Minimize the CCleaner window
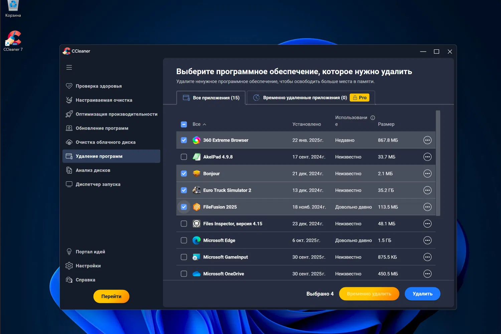This screenshot has height=334, width=501. tap(423, 51)
